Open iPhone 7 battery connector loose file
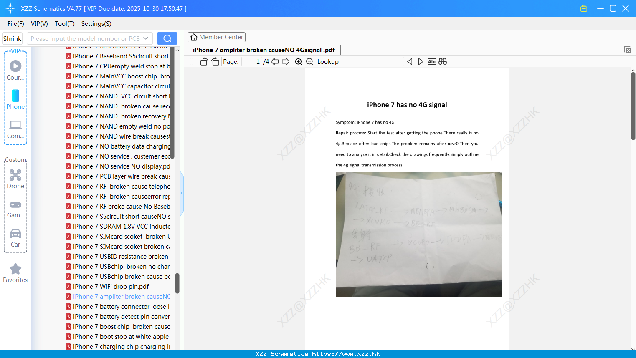Image resolution: width=636 pixels, height=358 pixels. point(117,307)
